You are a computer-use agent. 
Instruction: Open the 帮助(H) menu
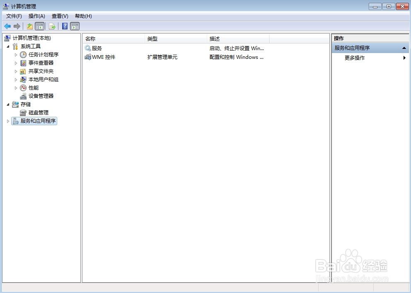[x=83, y=16]
